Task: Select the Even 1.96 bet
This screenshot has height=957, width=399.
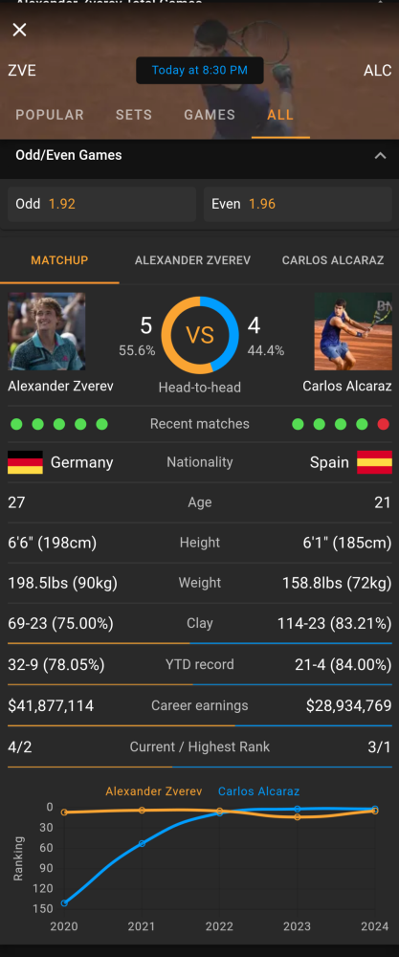Action: 298,204
